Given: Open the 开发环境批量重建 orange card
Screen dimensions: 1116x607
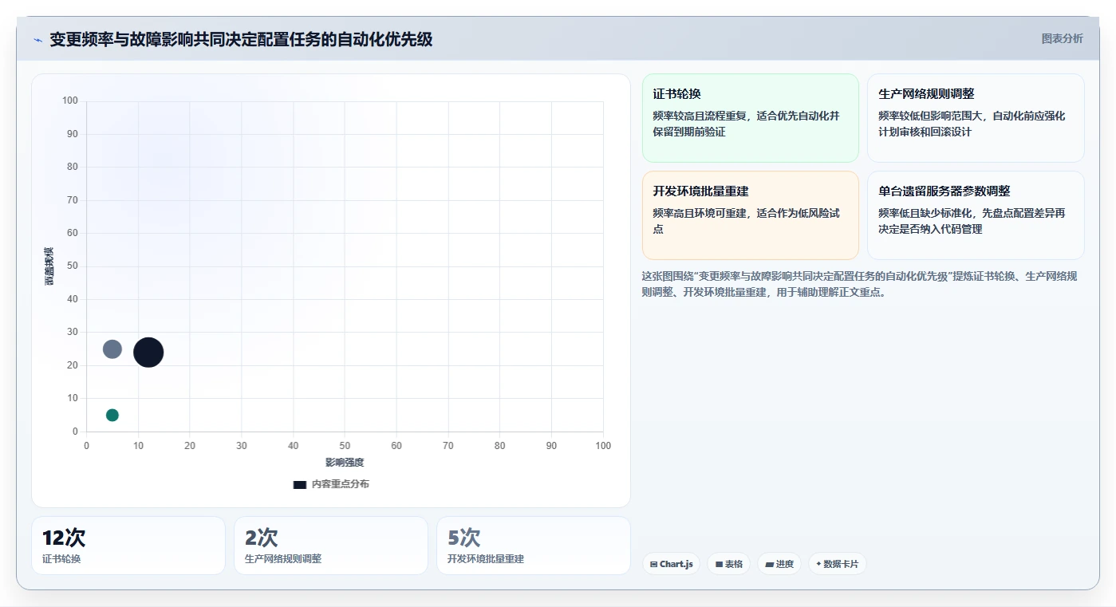Looking at the screenshot, I should [750, 215].
